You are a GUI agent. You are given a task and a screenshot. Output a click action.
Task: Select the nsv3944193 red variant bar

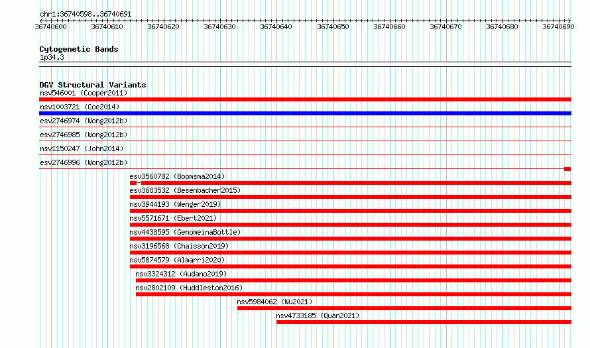351,211
